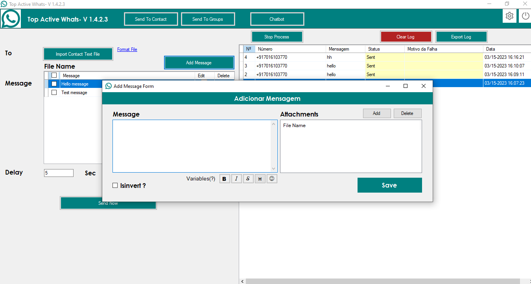Click the Add Message button
The image size is (531, 284).
coord(199,63)
